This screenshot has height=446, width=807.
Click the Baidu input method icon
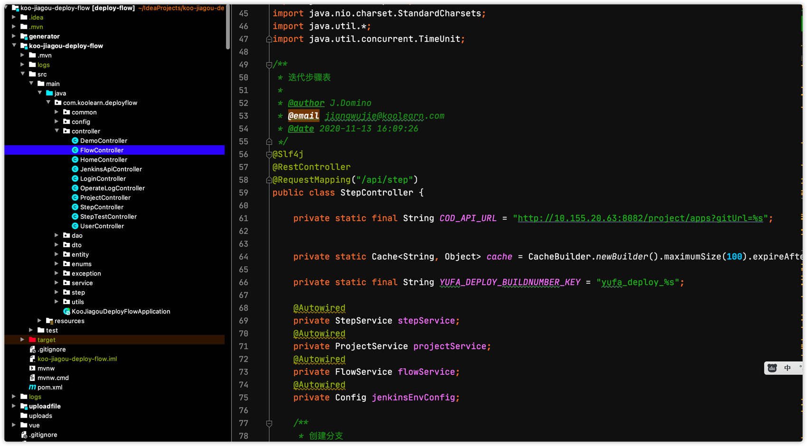tap(772, 368)
